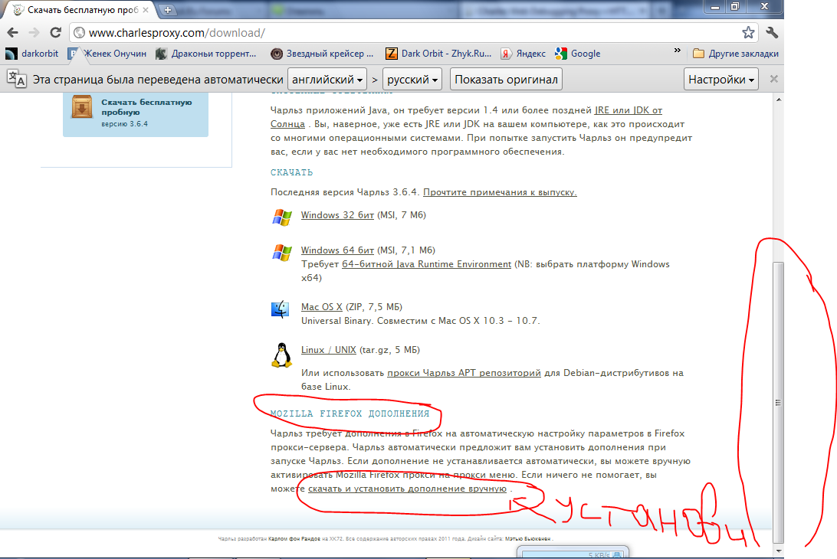
Task: Click the версию 3.6.4 text in sidebar
Action: [124, 124]
